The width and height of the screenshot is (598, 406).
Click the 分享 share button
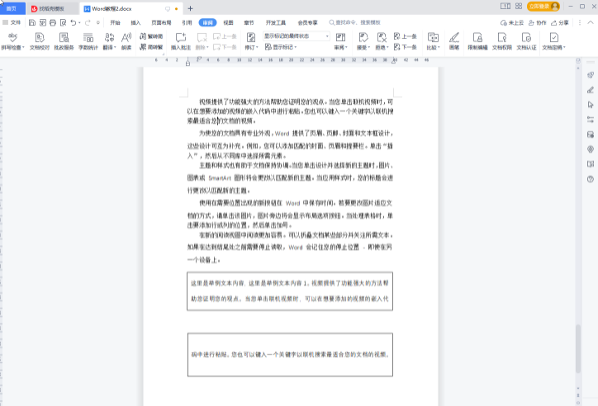[561, 22]
